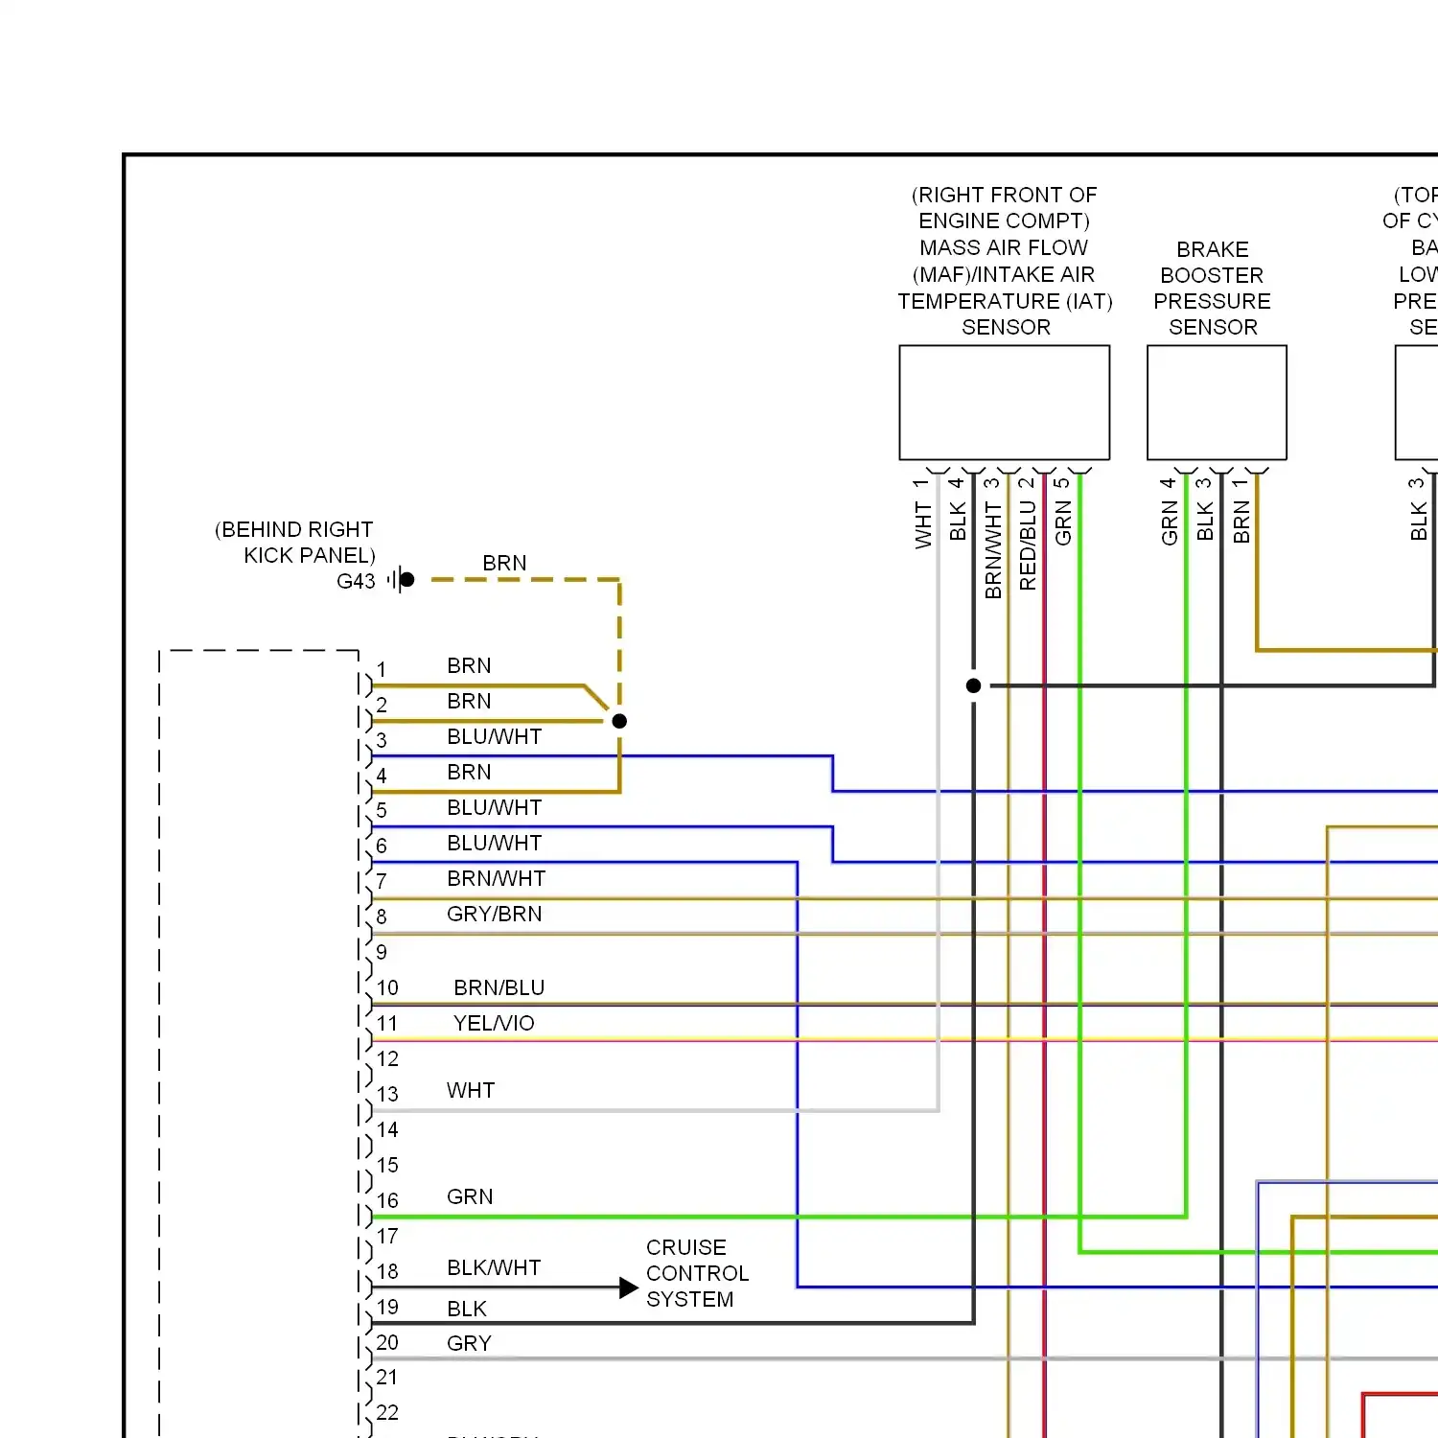
Task: Click GRN 5 label under MAF sensor
Action: (1063, 512)
